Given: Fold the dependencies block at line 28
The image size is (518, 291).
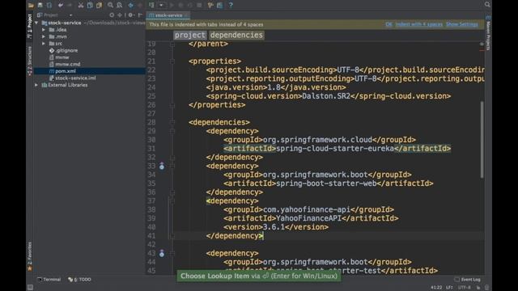Looking at the screenshot, I should tap(172, 122).
